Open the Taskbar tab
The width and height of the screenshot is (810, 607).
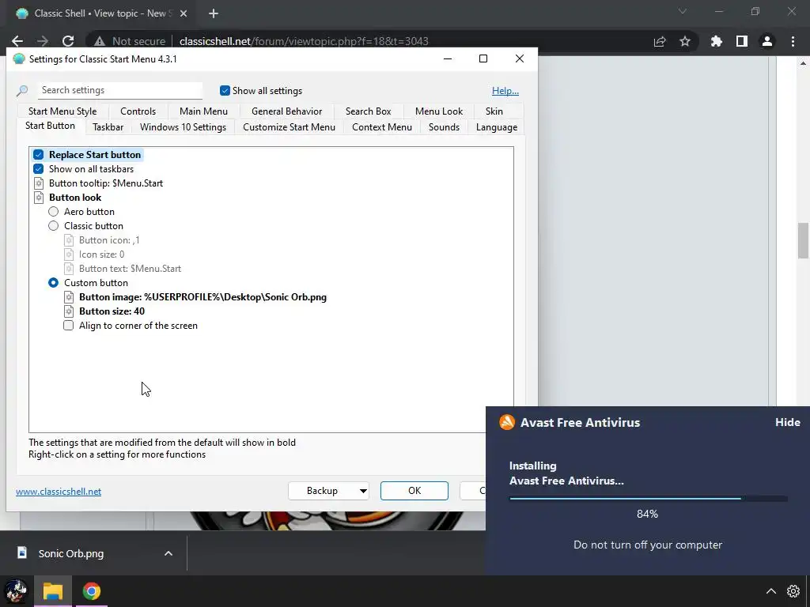pos(108,127)
